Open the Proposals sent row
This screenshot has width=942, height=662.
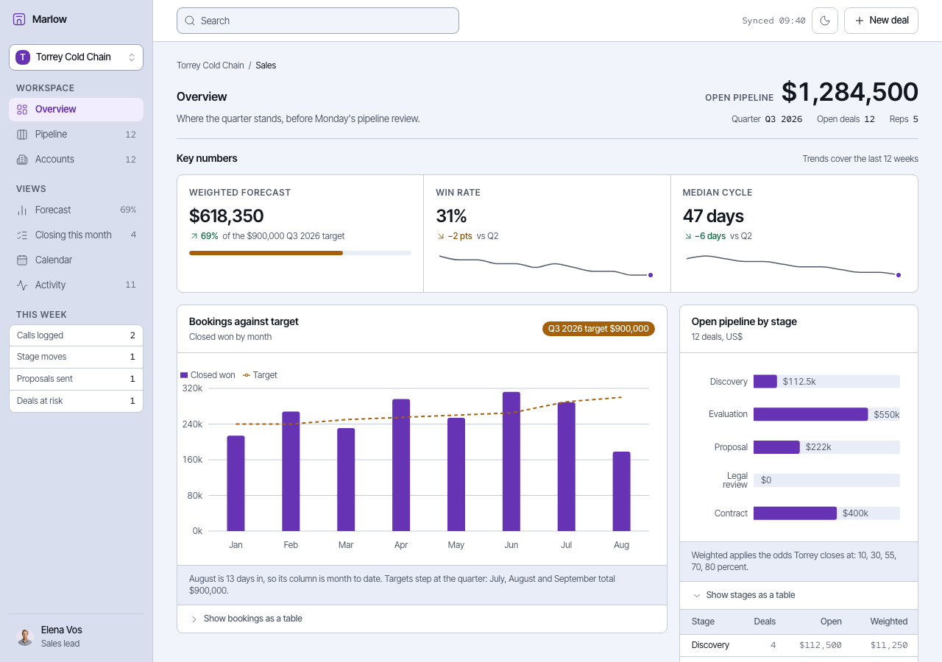[x=76, y=379]
